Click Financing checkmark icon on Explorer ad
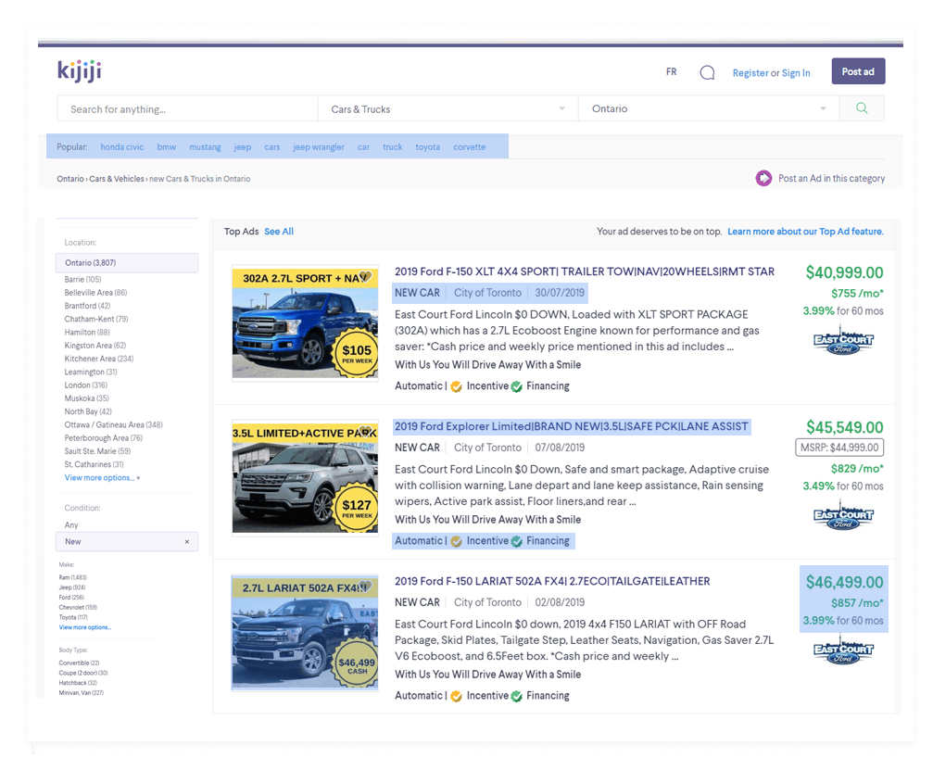 pyautogui.click(x=516, y=541)
